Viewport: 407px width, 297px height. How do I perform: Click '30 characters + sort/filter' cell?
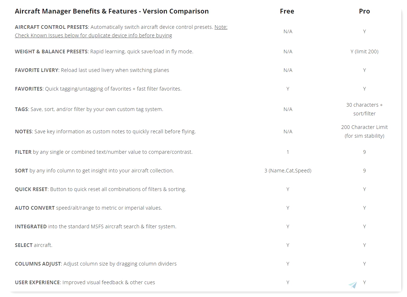coord(365,109)
